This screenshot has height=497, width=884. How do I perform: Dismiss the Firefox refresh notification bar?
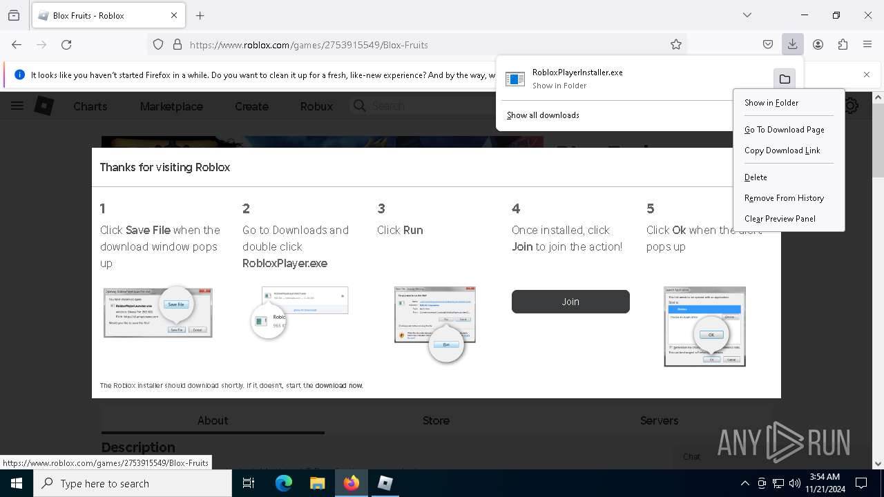867,75
